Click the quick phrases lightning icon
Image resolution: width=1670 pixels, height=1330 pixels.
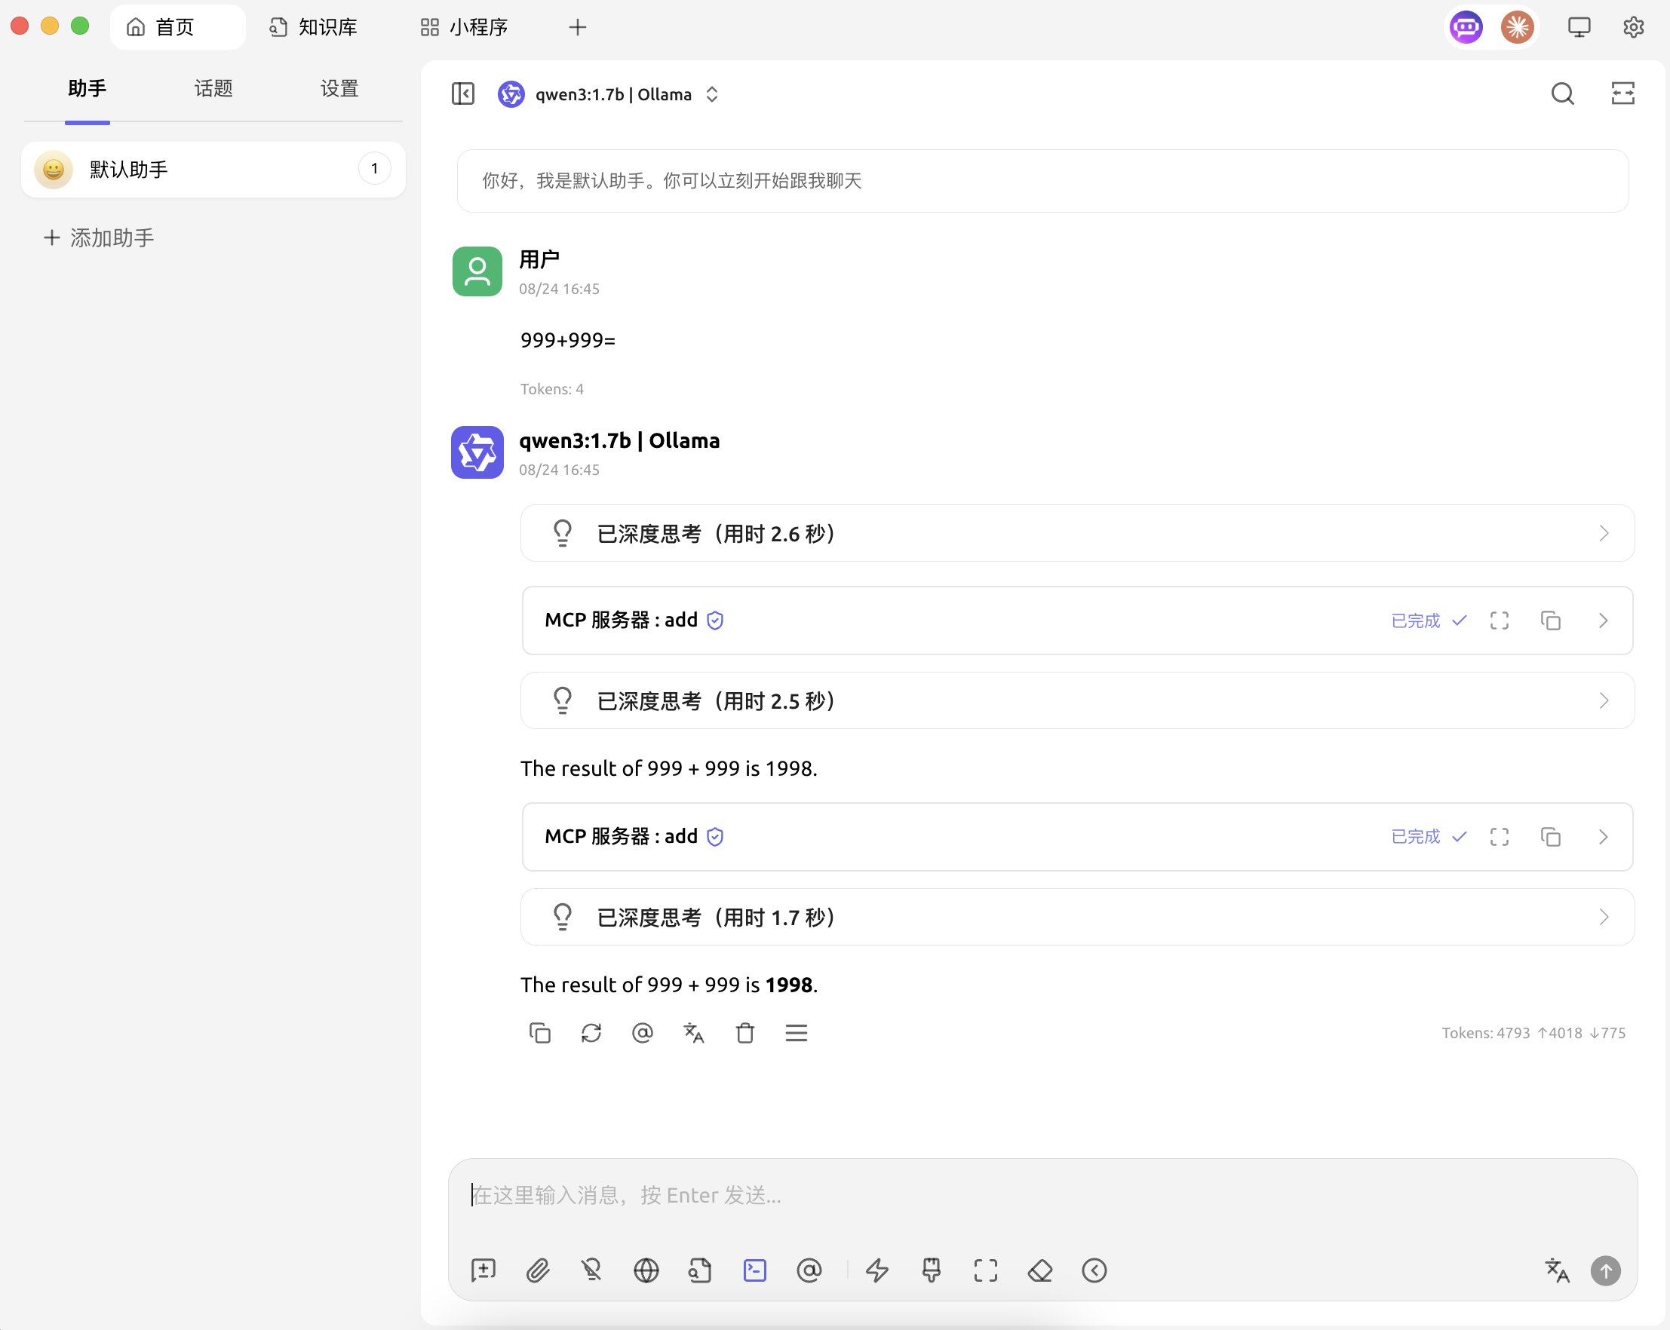pos(876,1270)
